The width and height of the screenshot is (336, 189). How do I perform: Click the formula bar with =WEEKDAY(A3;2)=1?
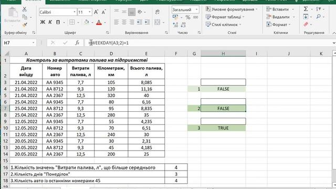(x=209, y=43)
